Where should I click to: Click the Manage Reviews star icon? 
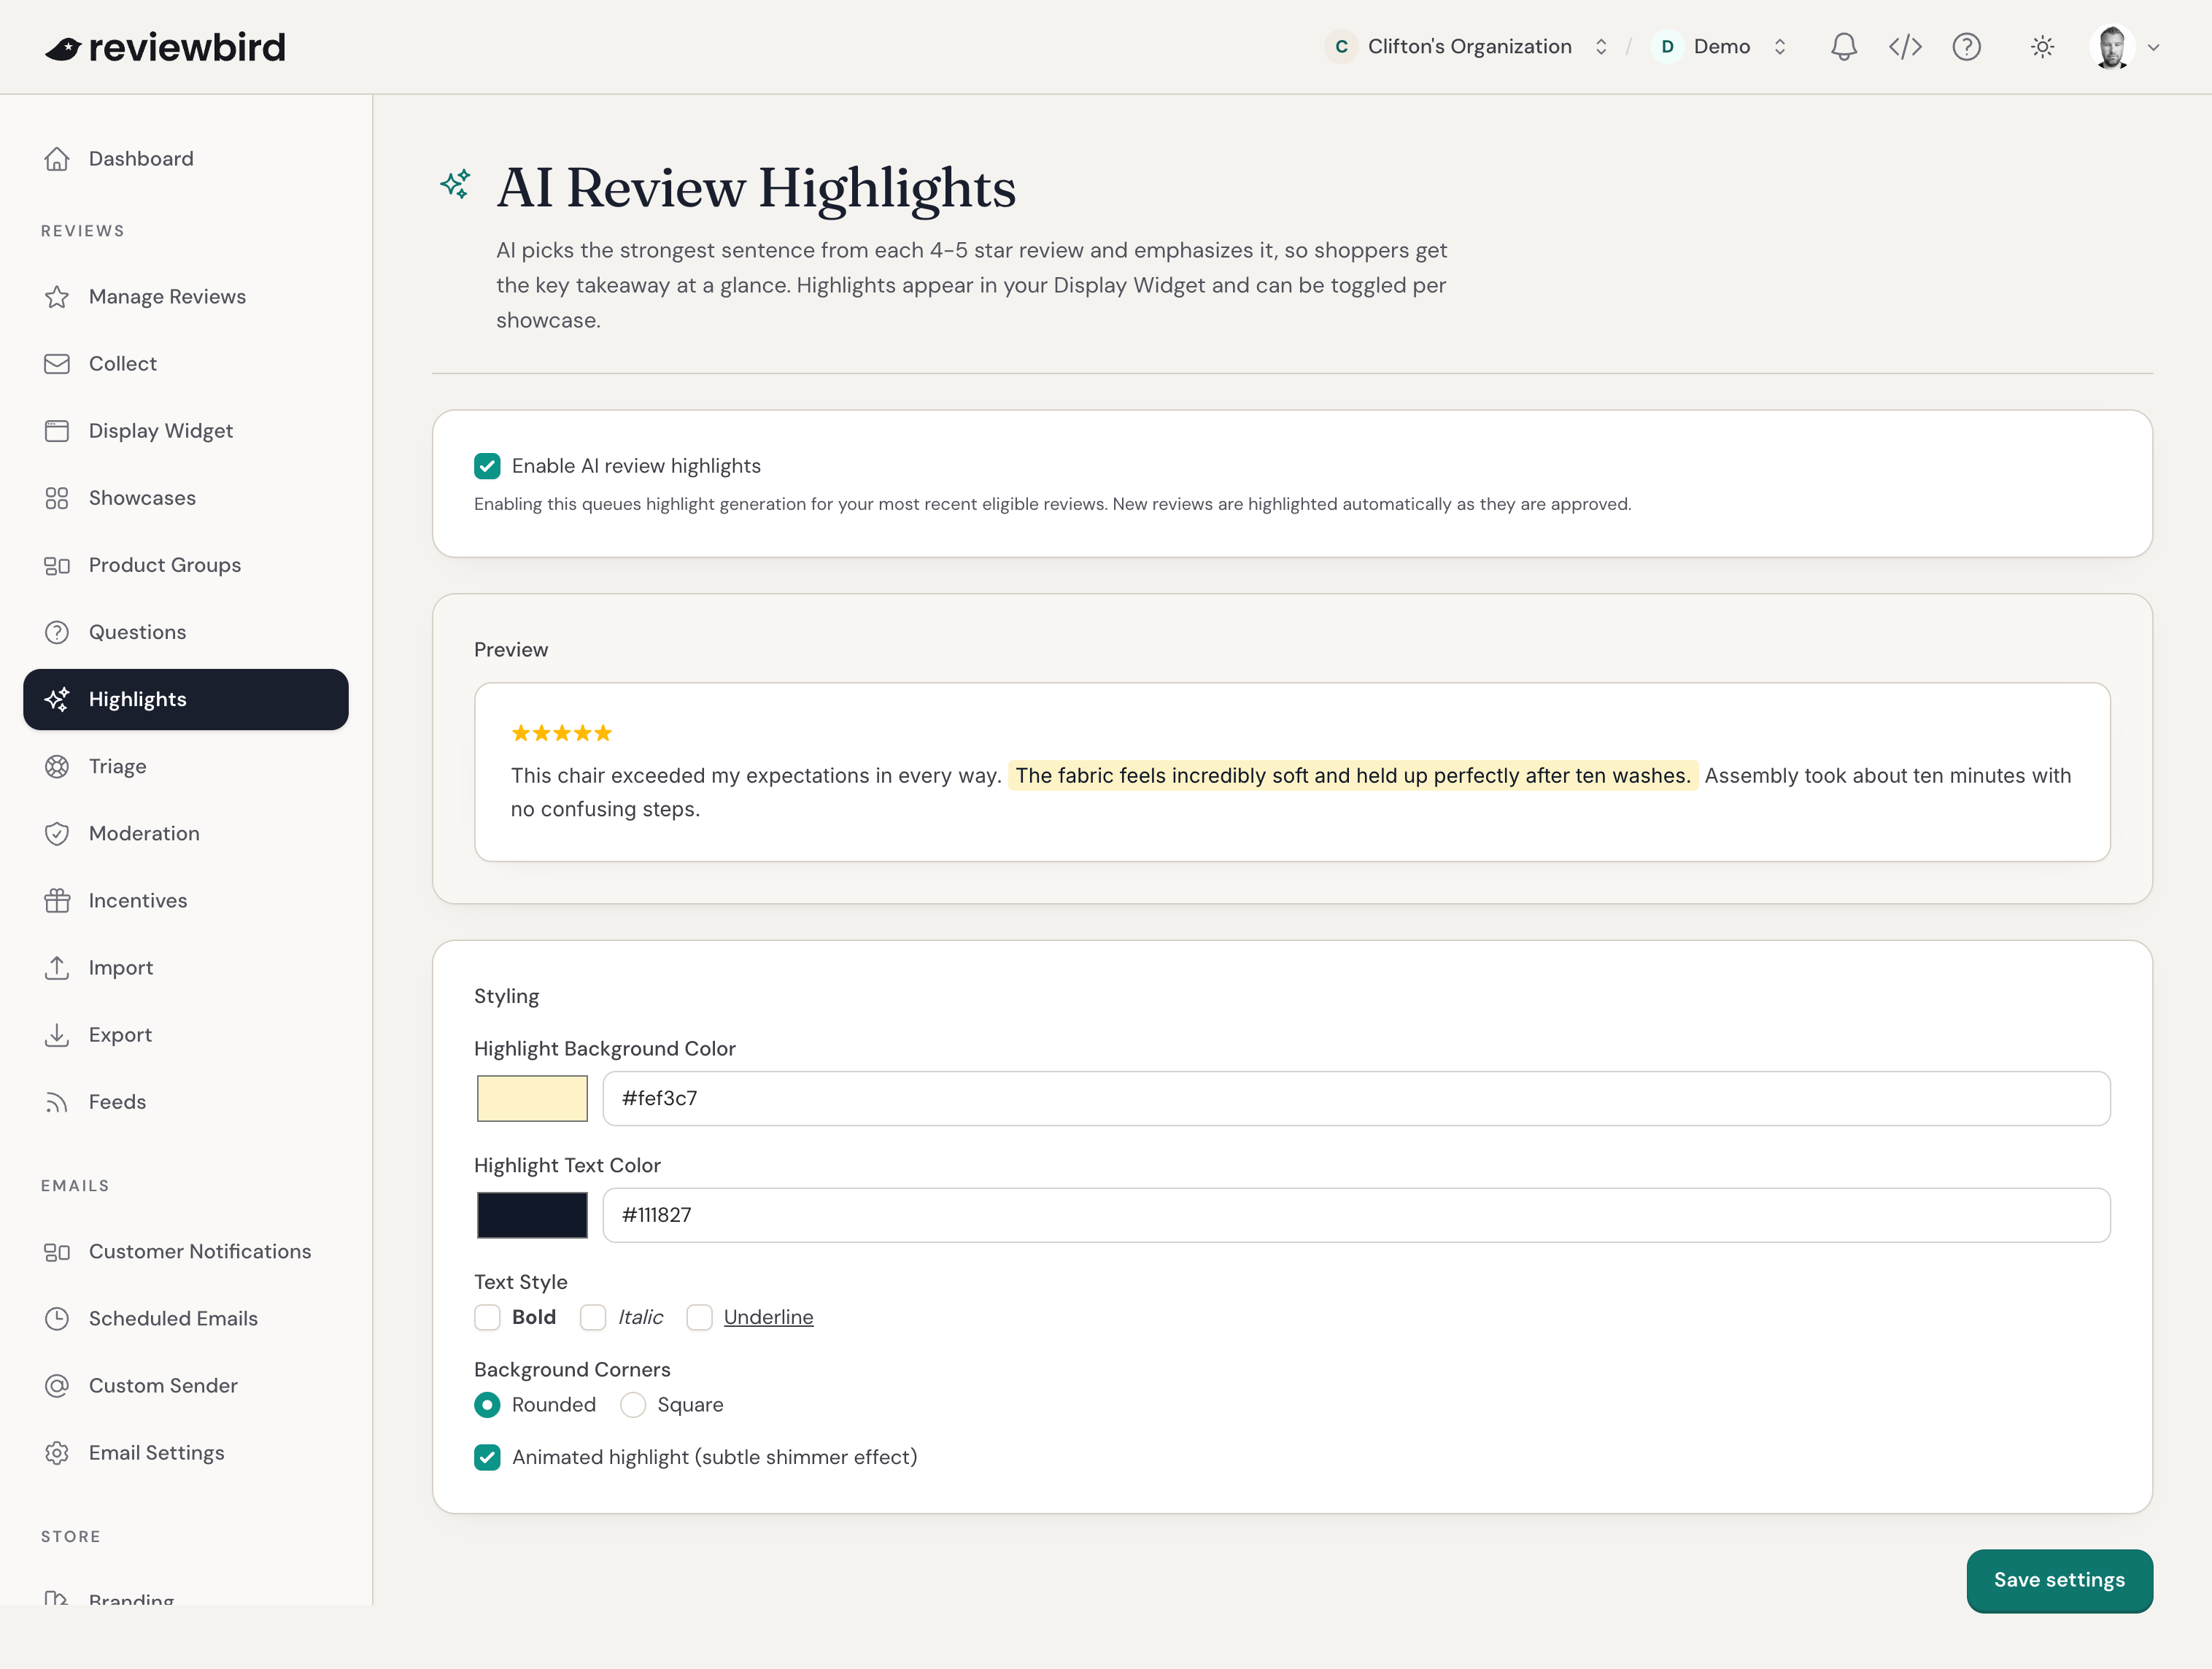pos(57,297)
